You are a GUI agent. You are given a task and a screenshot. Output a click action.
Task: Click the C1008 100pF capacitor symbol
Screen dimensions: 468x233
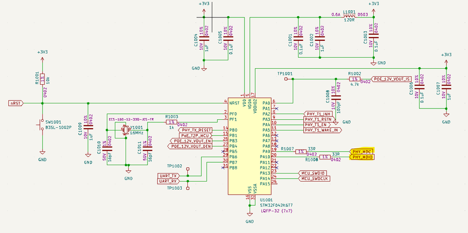click(336, 97)
